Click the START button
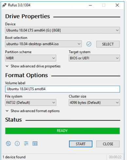This screenshot has width=127, height=160. pos(81,144)
